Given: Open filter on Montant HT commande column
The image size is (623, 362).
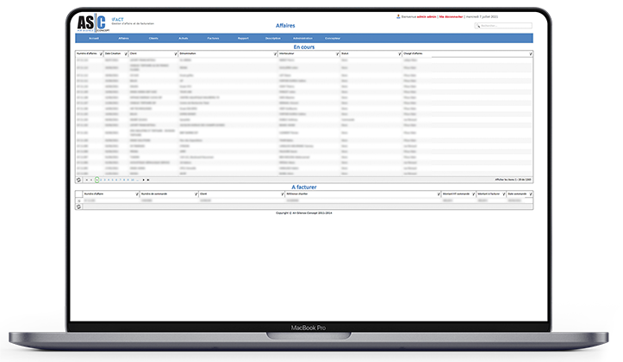Looking at the screenshot, I should click(x=473, y=194).
